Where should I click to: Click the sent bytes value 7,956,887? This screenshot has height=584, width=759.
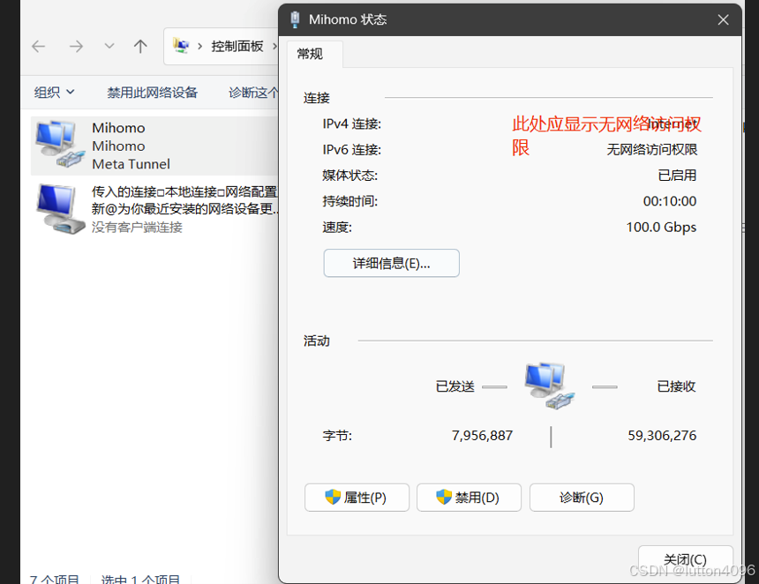(482, 436)
